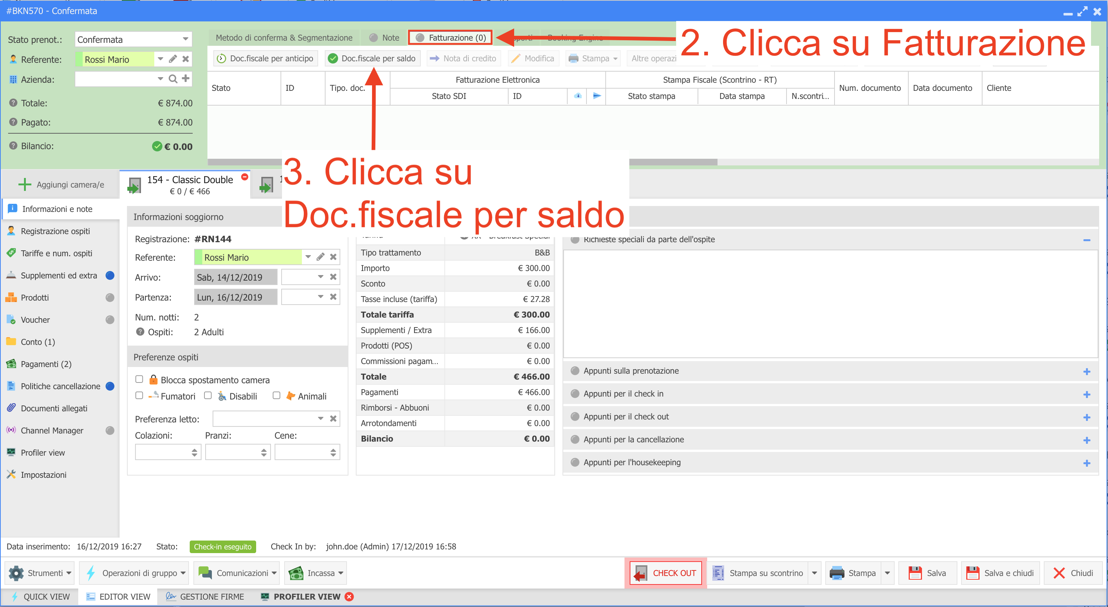Click the Salva button
1108x607 pixels.
point(928,573)
